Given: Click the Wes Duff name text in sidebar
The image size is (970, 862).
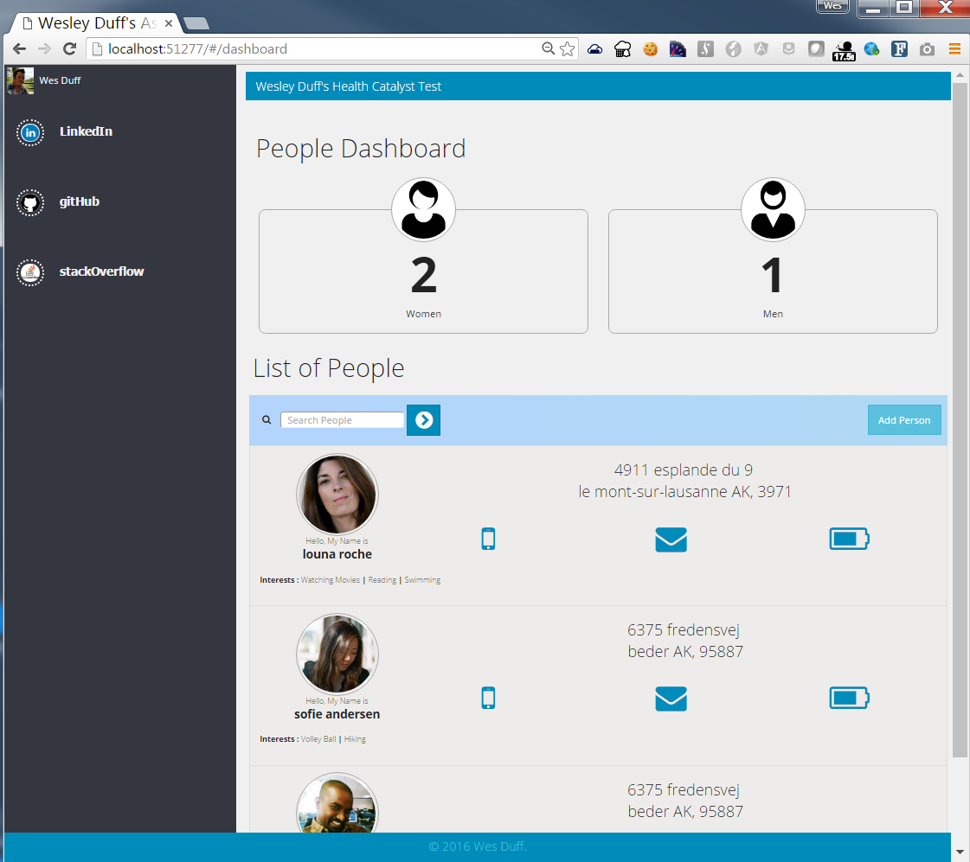Looking at the screenshot, I should point(60,80).
